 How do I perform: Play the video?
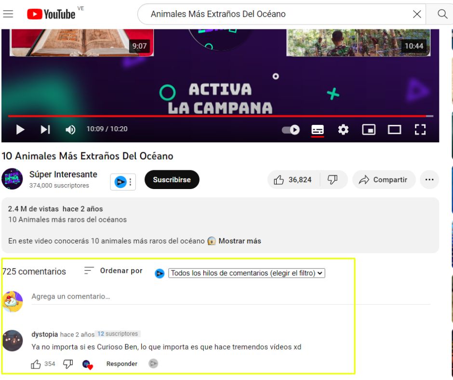point(20,129)
